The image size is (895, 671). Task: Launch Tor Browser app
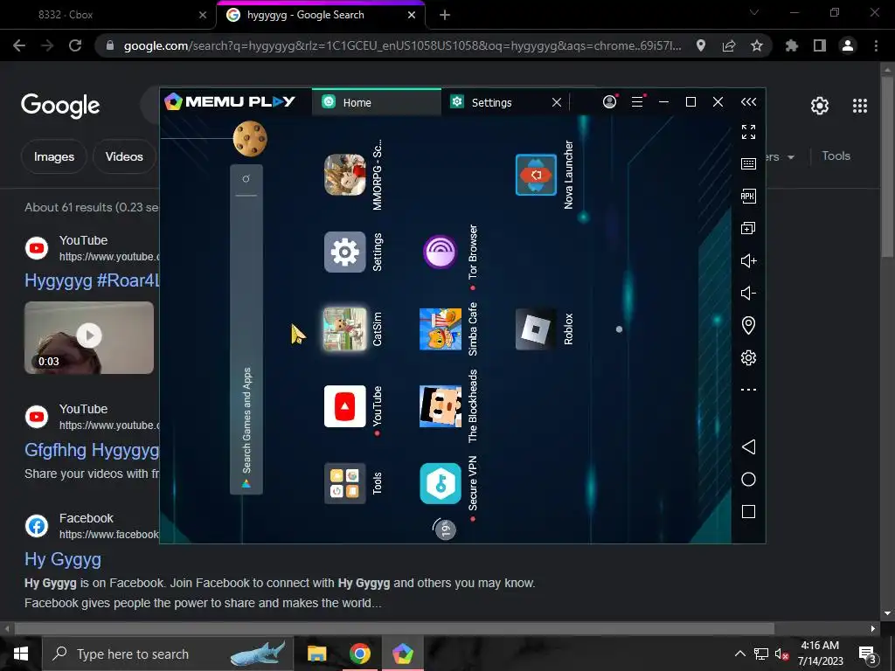pyautogui.click(x=441, y=252)
